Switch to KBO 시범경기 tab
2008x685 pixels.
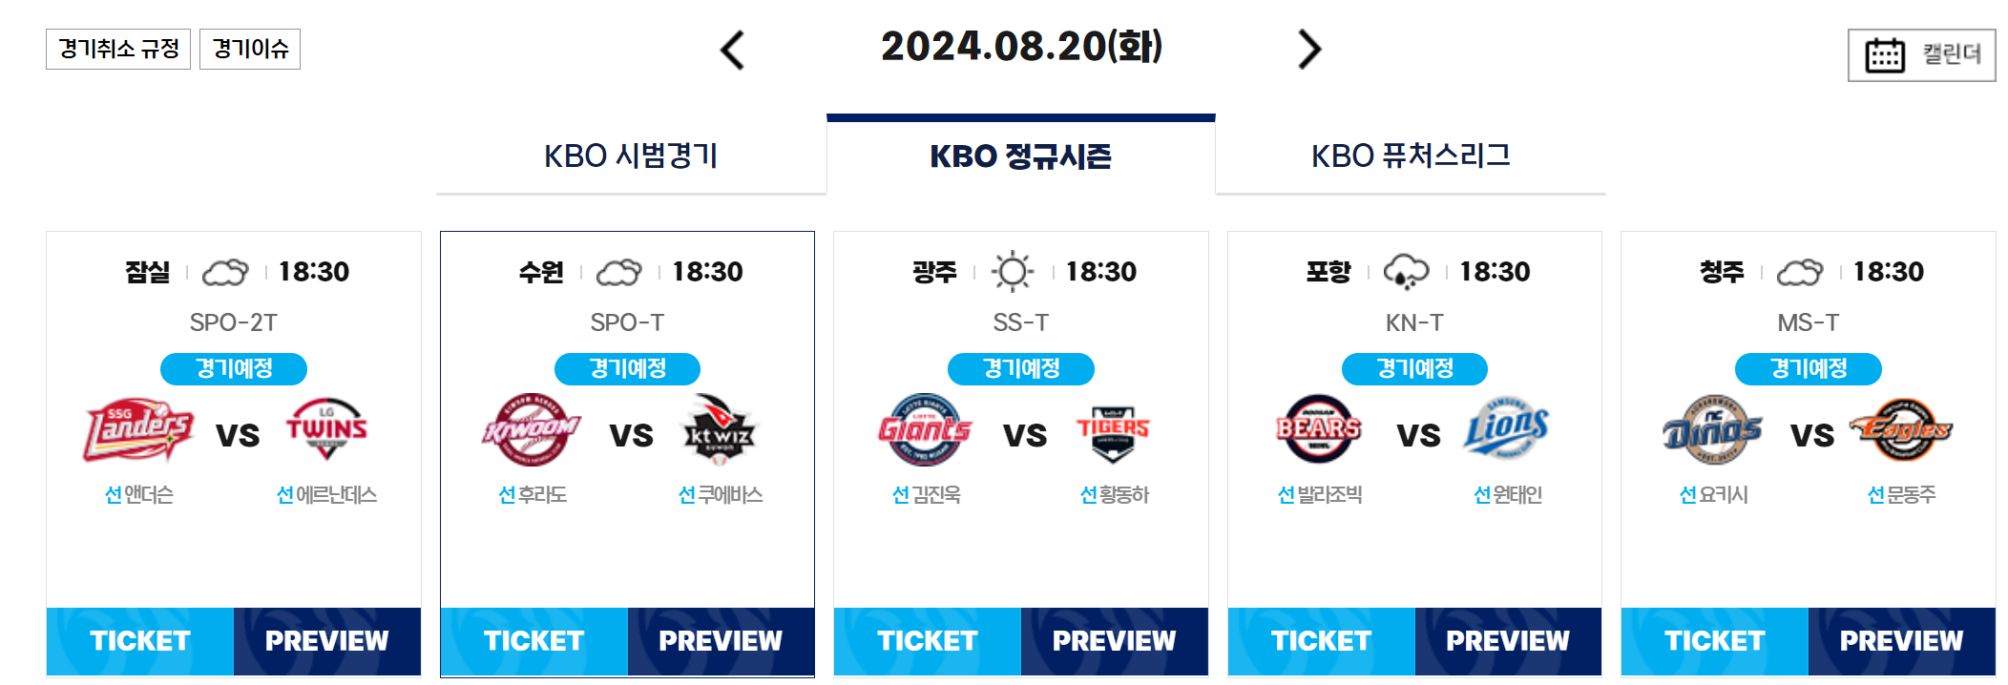pyautogui.click(x=631, y=156)
